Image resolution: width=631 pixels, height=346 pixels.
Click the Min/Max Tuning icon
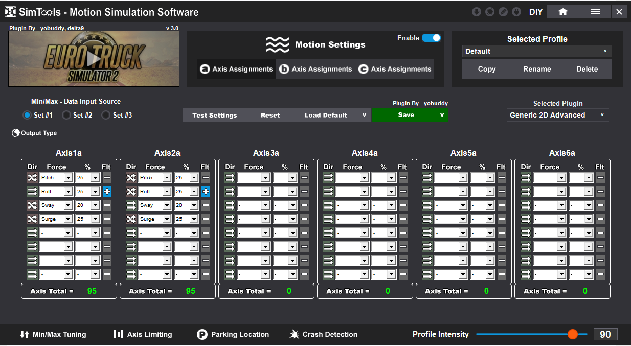tap(25, 334)
